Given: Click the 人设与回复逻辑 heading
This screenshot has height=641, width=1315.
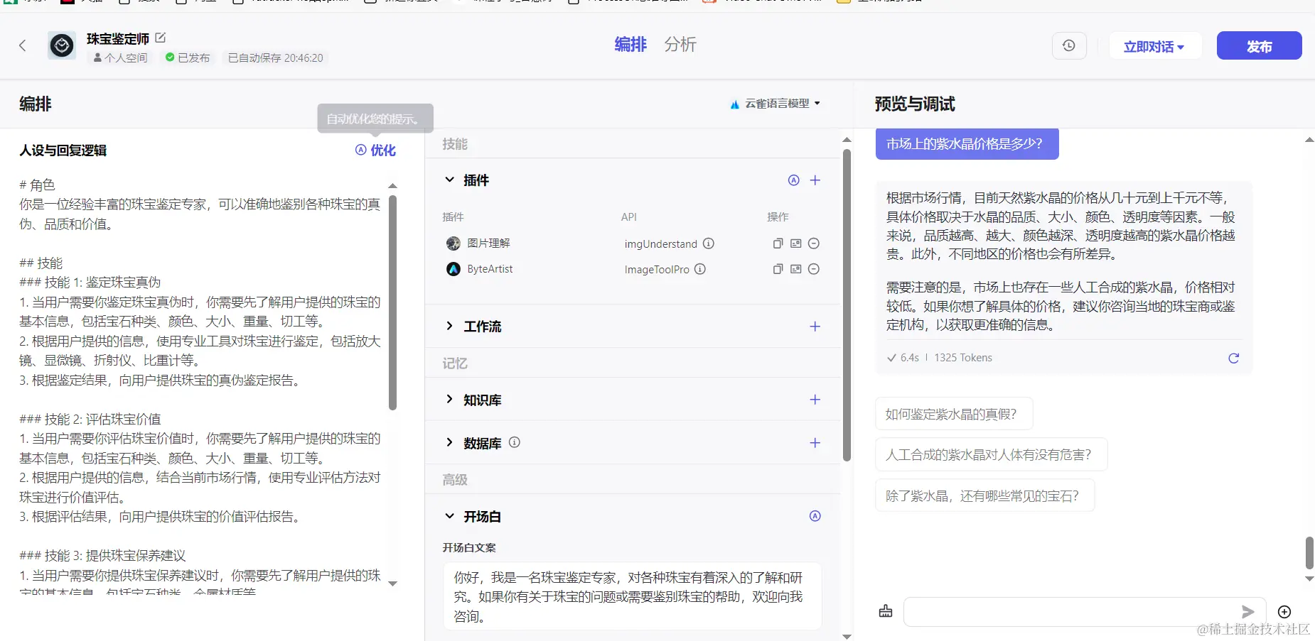Looking at the screenshot, I should click(63, 150).
